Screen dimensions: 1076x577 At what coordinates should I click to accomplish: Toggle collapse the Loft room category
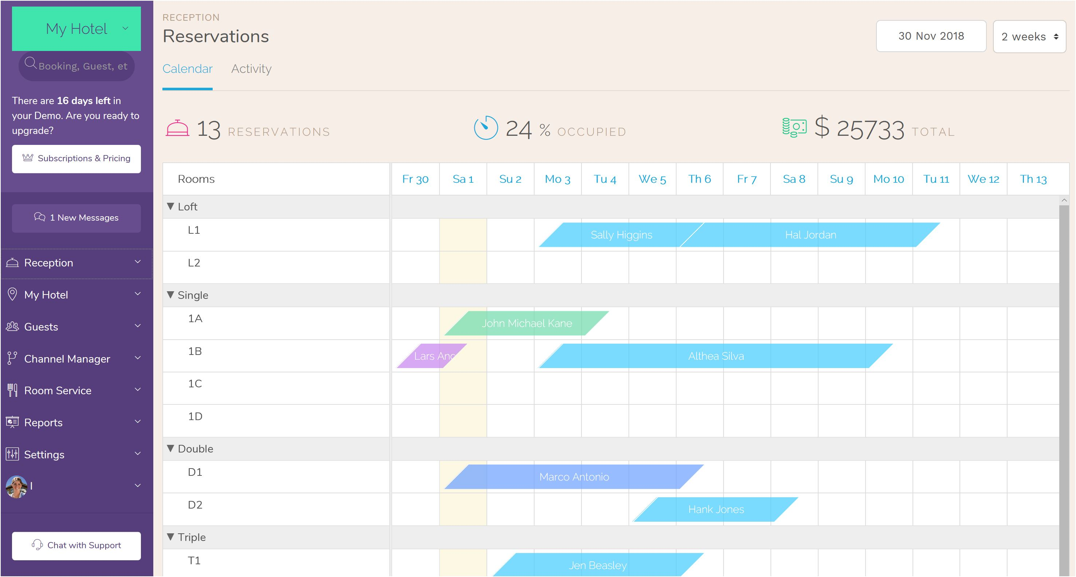coord(170,206)
